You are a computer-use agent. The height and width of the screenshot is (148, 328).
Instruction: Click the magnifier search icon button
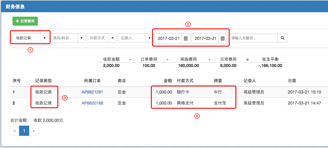point(282,38)
